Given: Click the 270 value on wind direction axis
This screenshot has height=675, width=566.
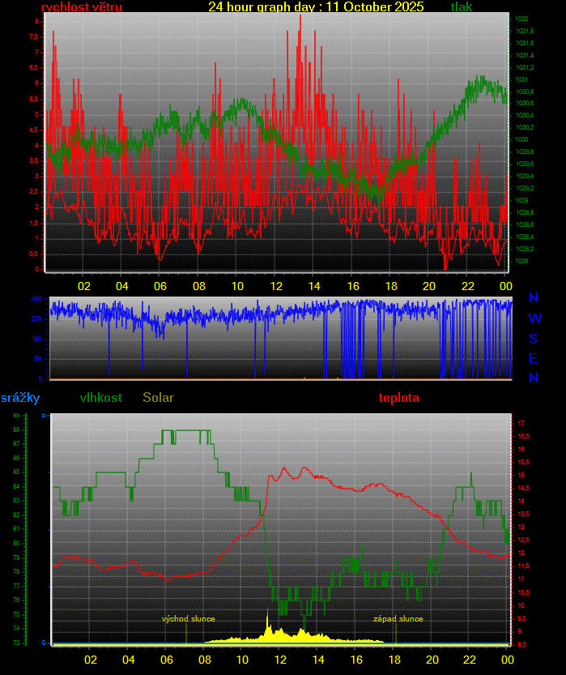Looking at the screenshot, I should 36,319.
